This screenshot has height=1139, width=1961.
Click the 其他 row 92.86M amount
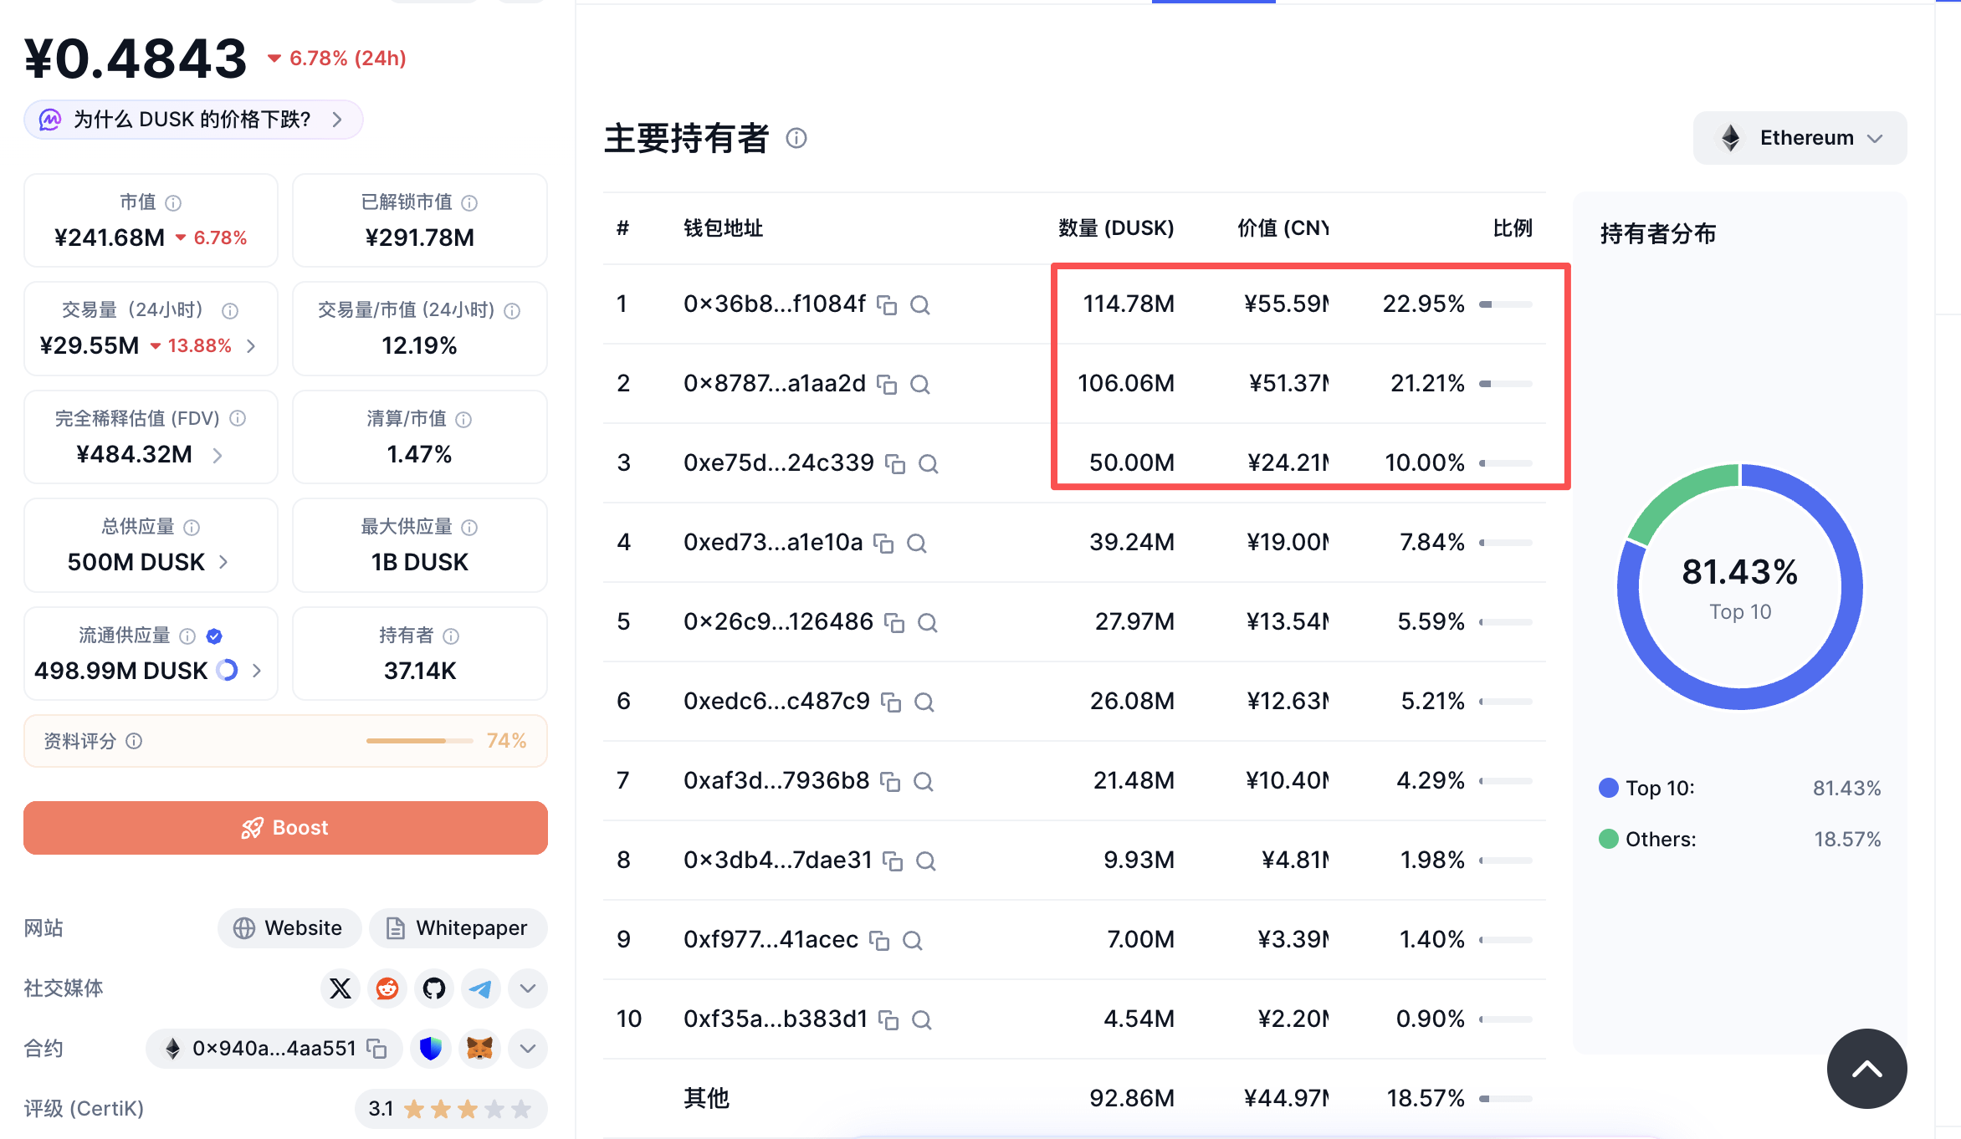pyautogui.click(x=1131, y=1098)
